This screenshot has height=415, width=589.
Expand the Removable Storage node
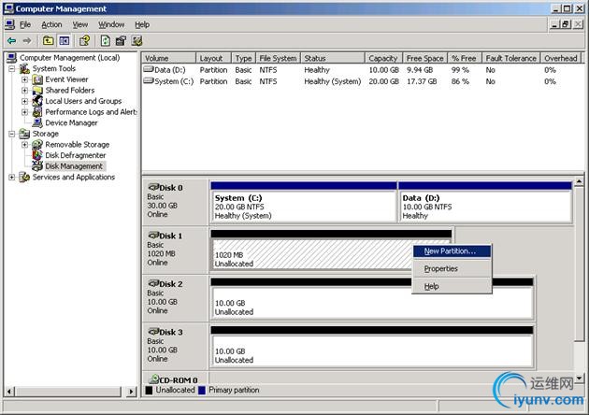(x=25, y=145)
